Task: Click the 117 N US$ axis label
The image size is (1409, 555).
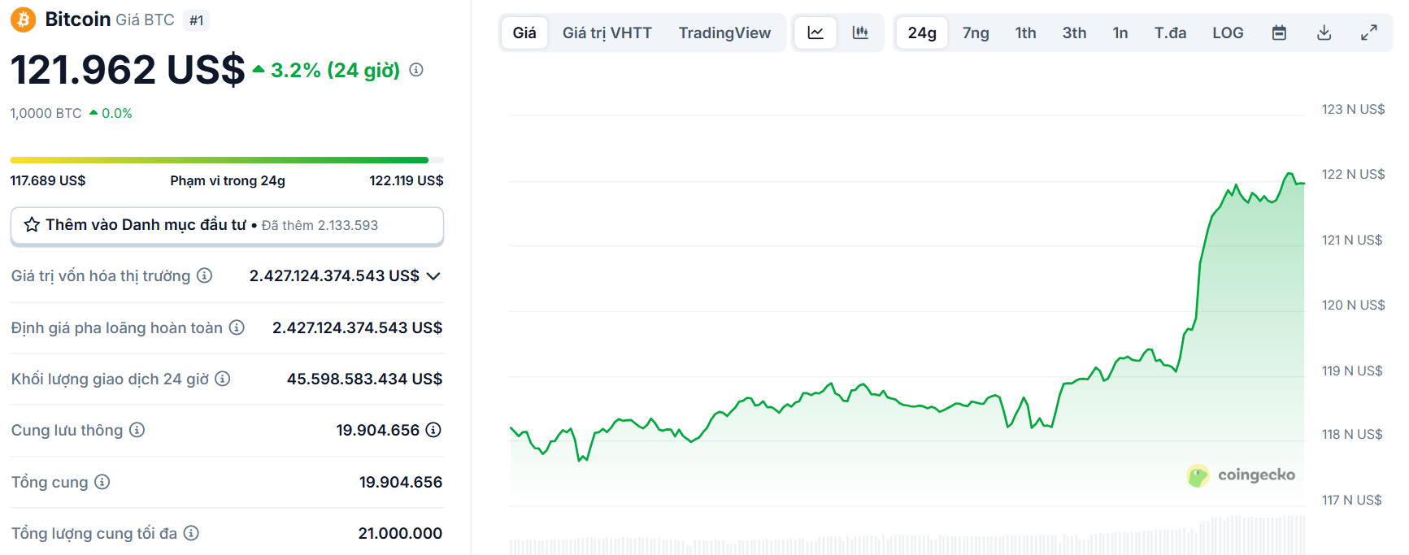Action: 1351,500
